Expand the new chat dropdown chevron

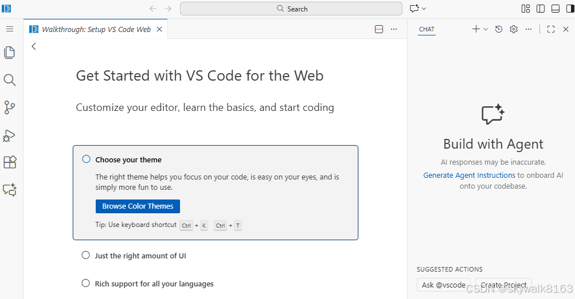tap(486, 29)
